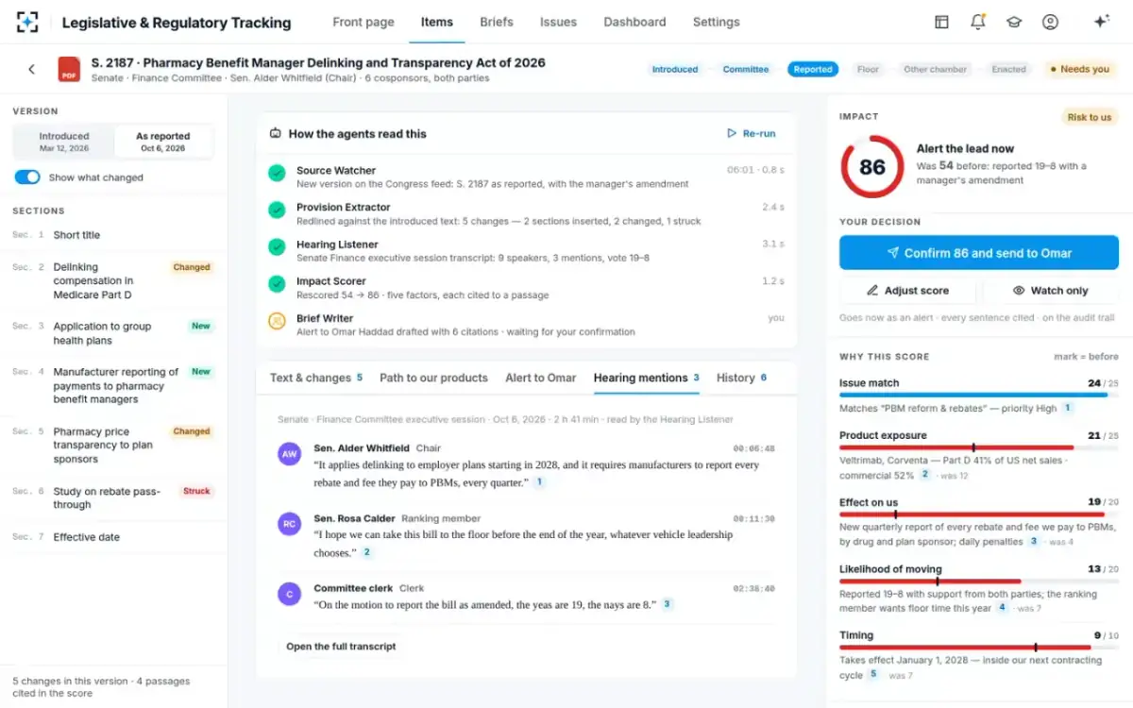Open the full transcript
Viewport: 1133px width, 708px height.
tap(341, 647)
